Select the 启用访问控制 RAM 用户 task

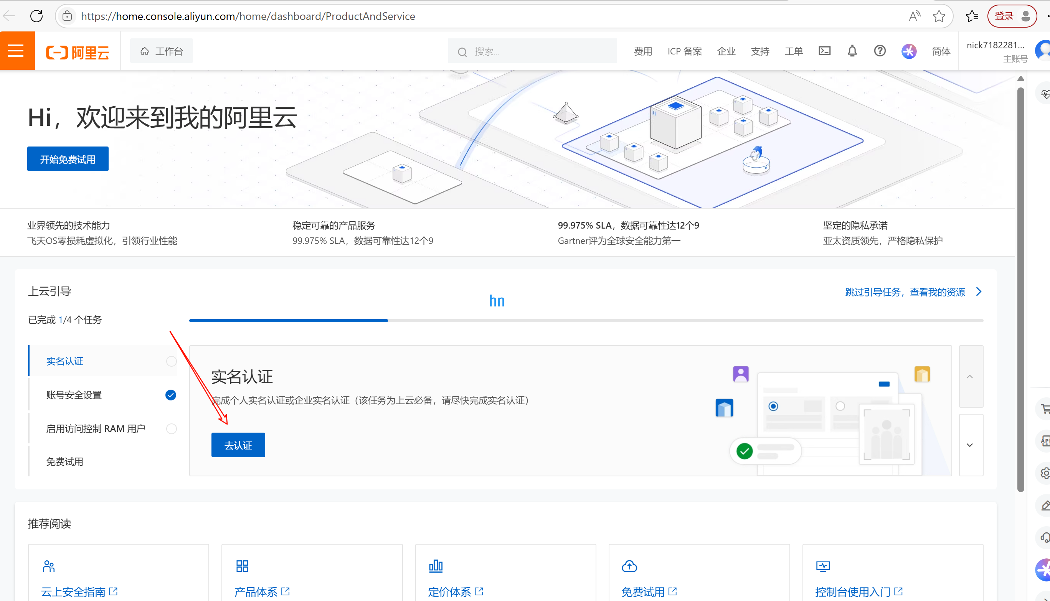click(103, 428)
